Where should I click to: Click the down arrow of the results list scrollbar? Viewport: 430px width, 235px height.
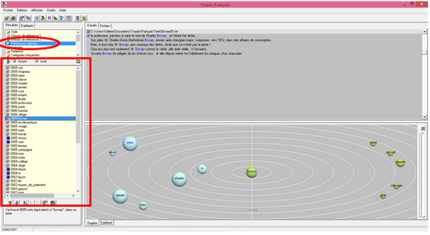coord(78,55)
